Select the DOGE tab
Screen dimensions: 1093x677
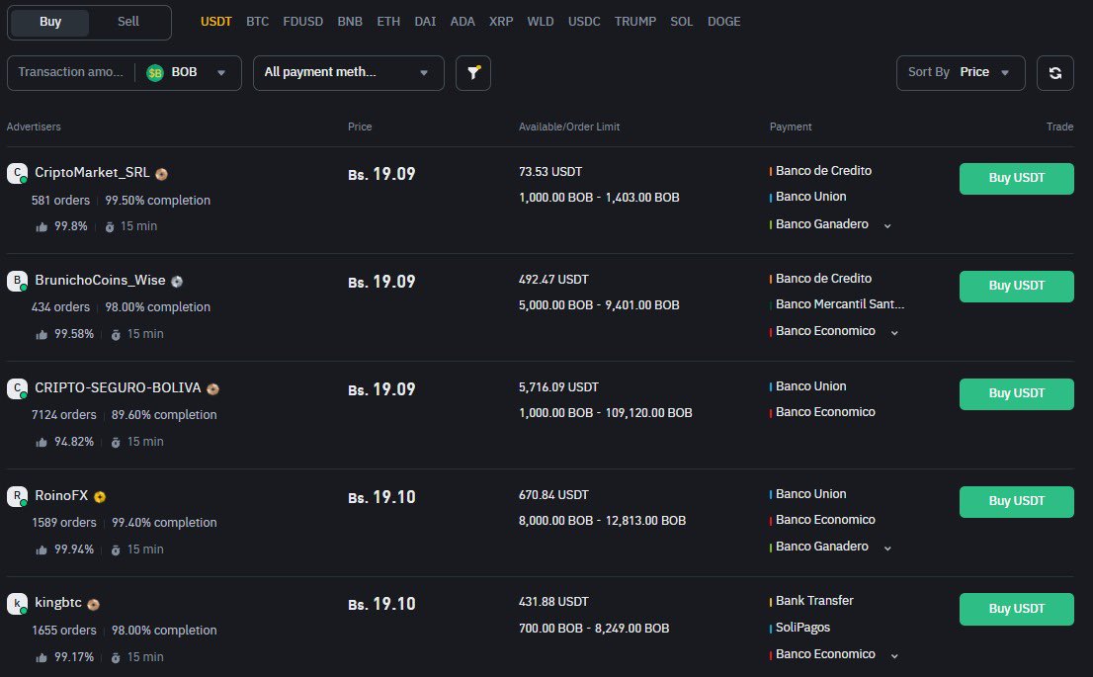tap(724, 22)
